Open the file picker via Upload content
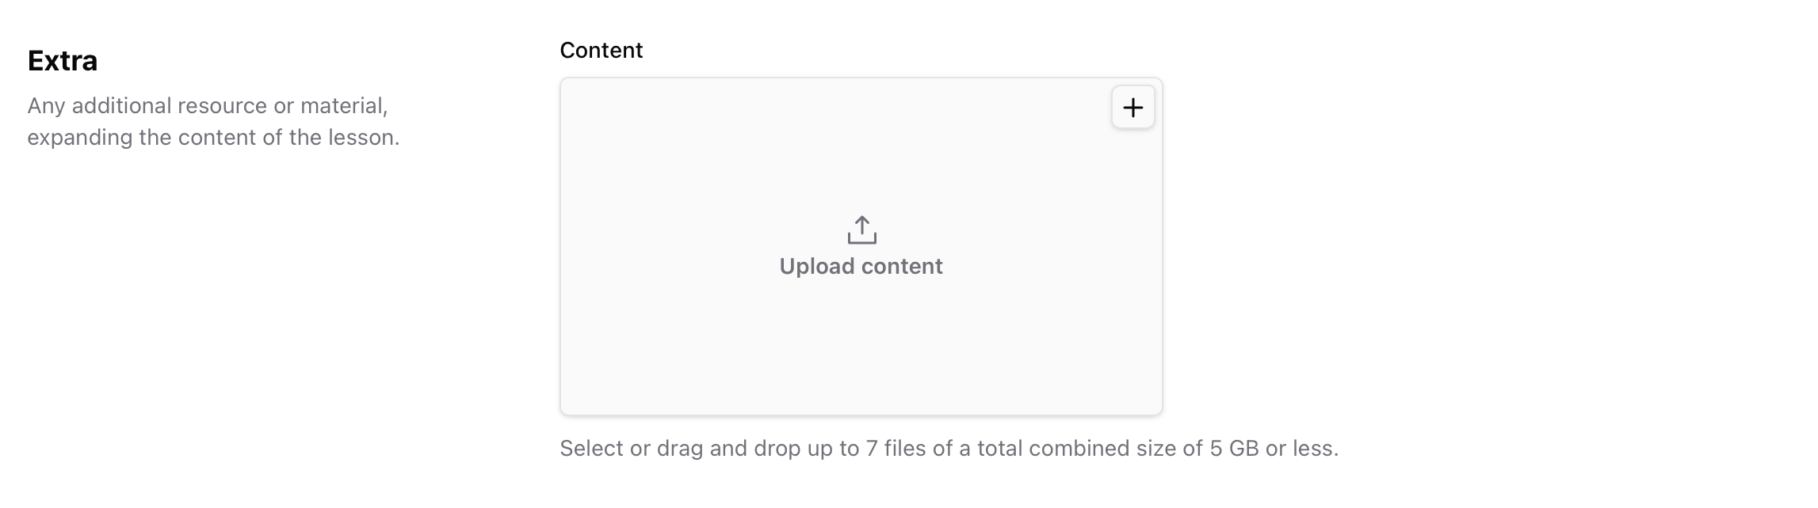The height and width of the screenshot is (508, 1818). (x=862, y=266)
